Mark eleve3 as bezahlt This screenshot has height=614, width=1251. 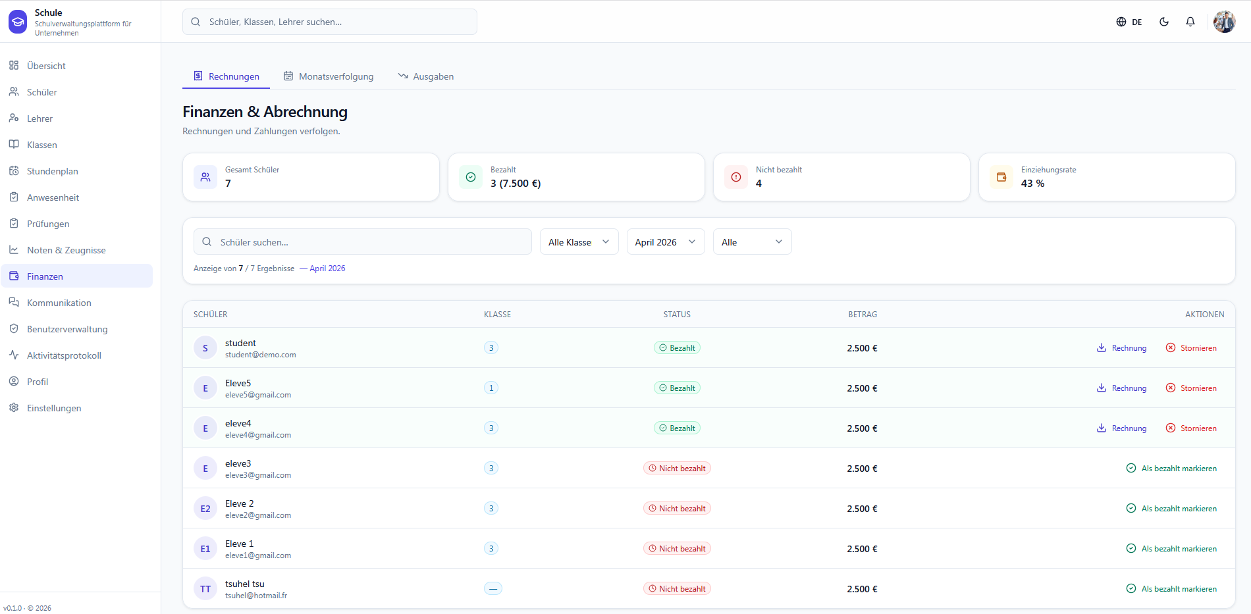(x=1171, y=469)
